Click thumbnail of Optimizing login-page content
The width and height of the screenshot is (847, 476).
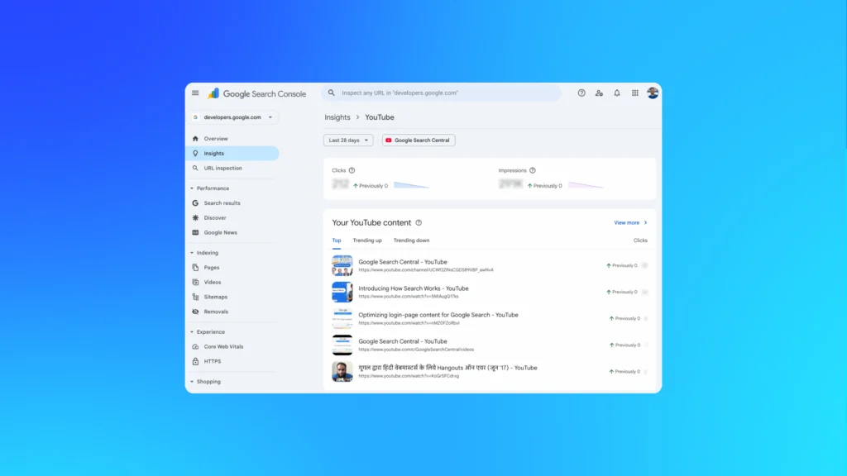[342, 318]
